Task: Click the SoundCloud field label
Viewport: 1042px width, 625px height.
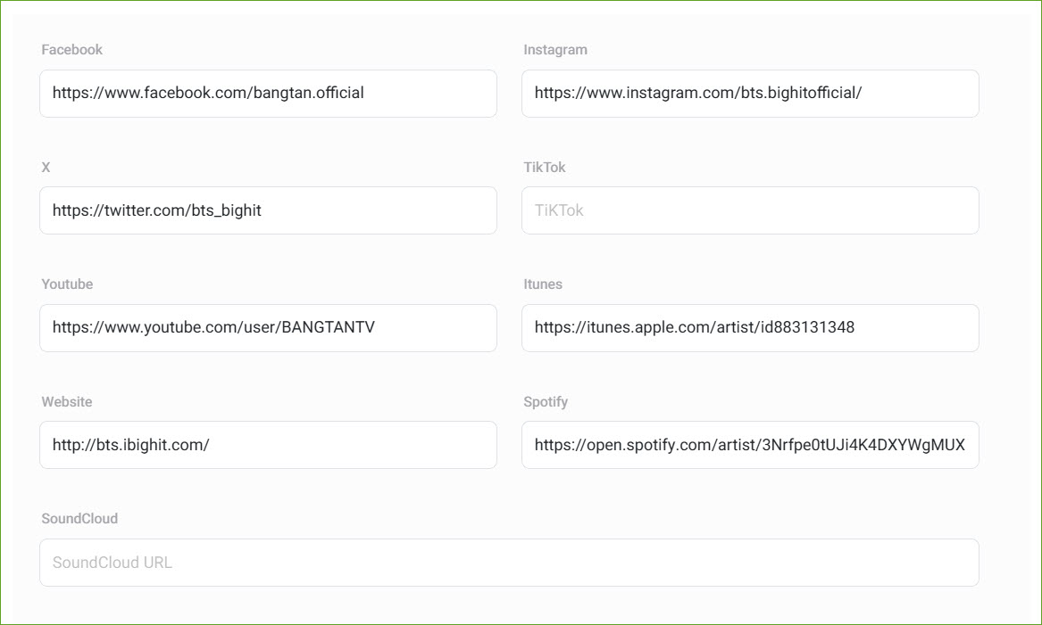Action: [79, 519]
